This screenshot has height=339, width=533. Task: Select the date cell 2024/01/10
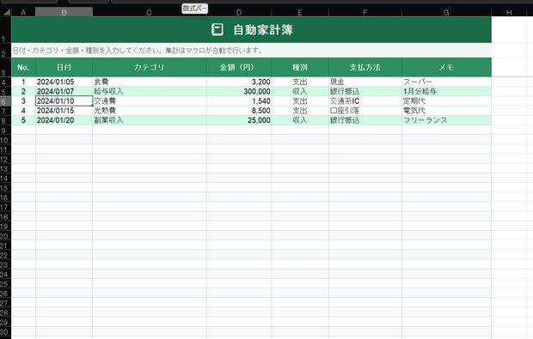[64, 100]
